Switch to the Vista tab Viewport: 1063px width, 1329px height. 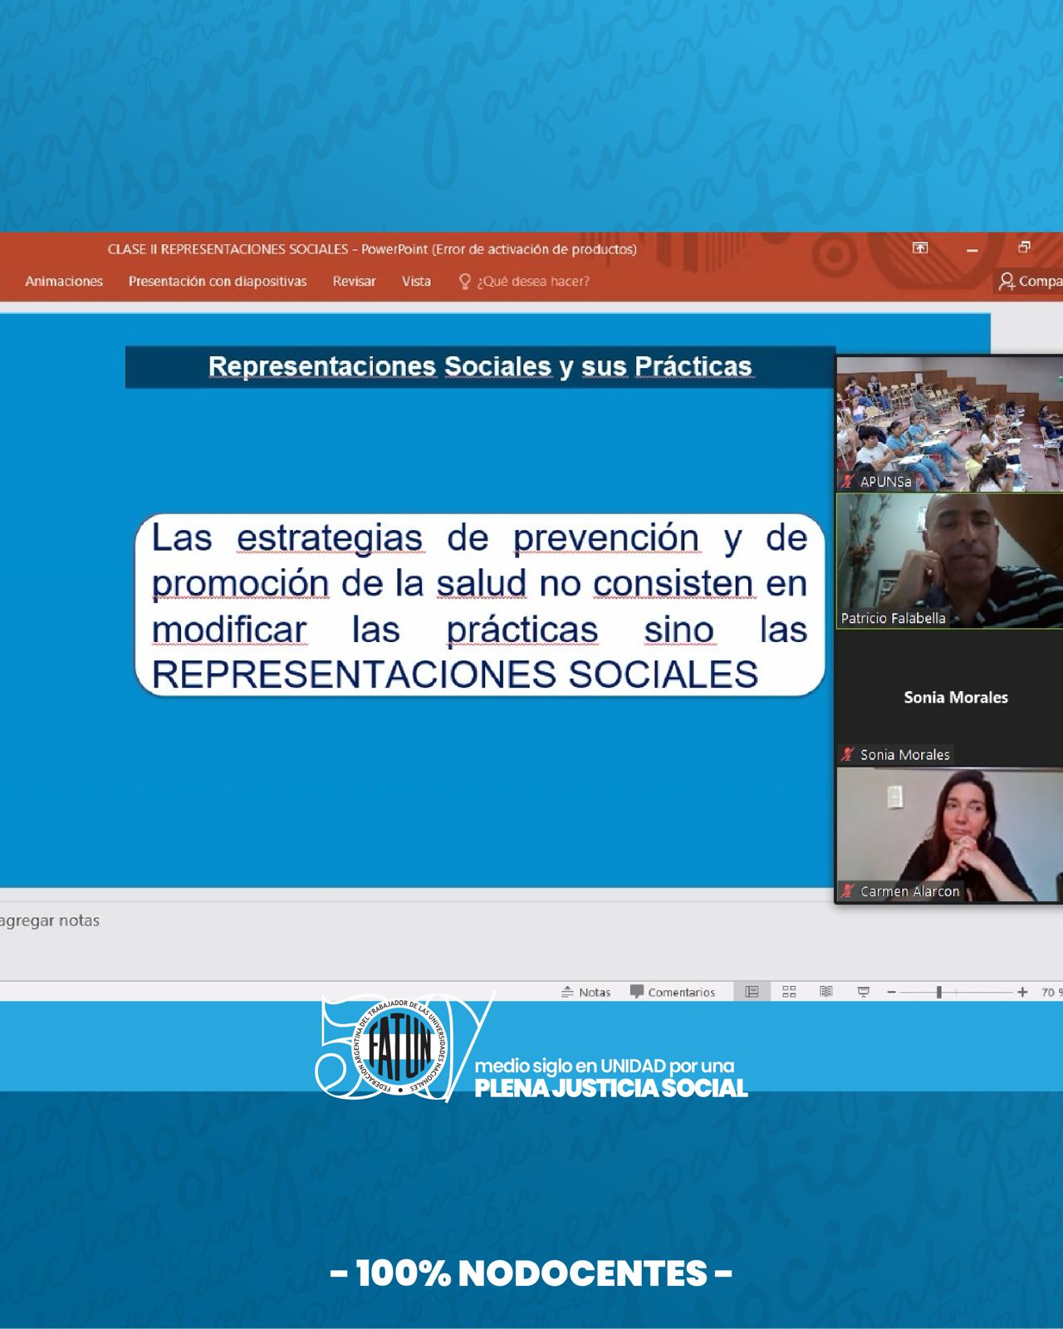coord(416,282)
